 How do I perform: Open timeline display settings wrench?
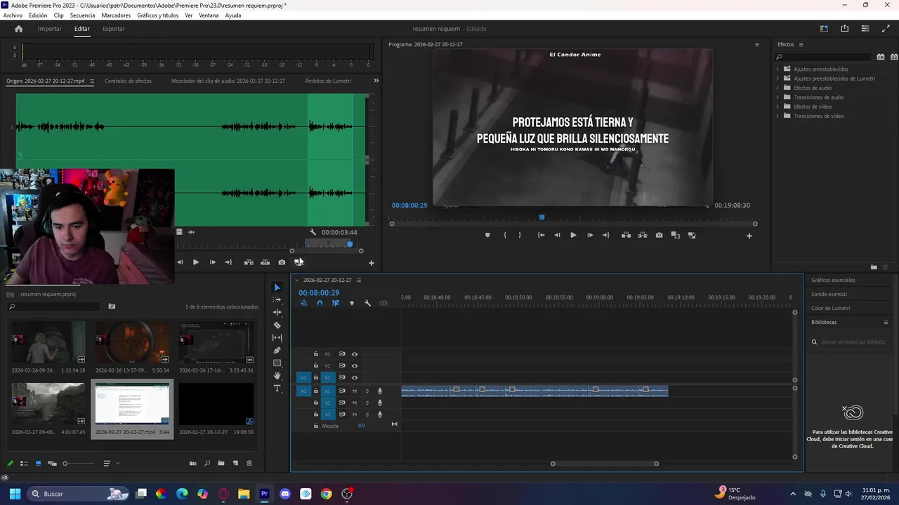[367, 303]
